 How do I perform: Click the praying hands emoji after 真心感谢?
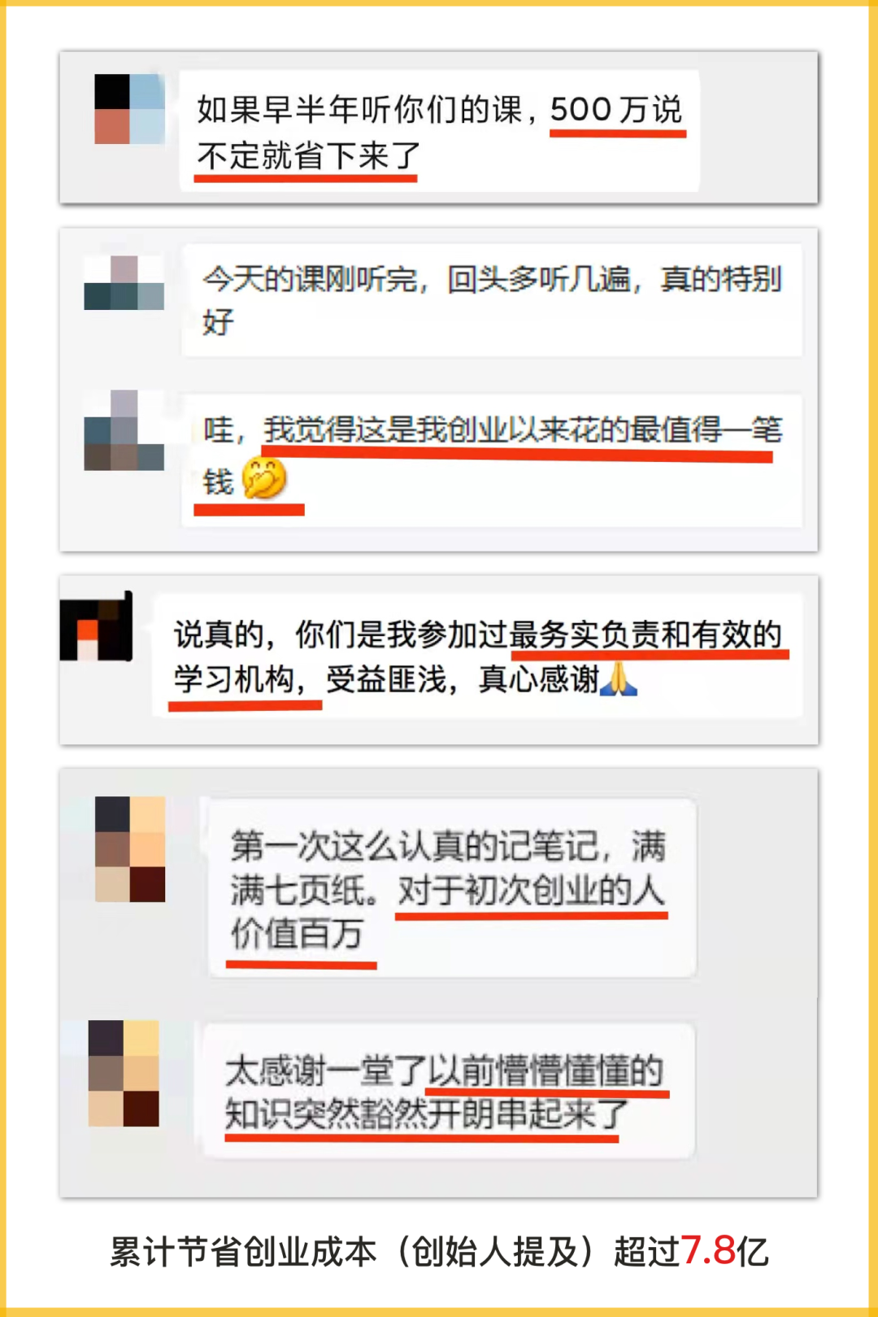[x=619, y=678]
